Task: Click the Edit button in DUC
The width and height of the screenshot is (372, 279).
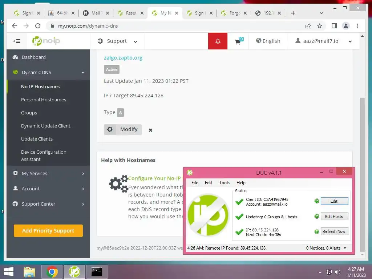Action: point(334,201)
